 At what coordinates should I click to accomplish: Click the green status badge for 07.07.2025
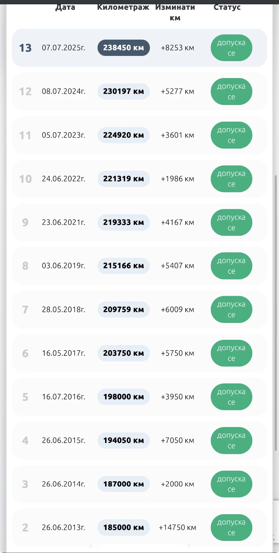231,48
